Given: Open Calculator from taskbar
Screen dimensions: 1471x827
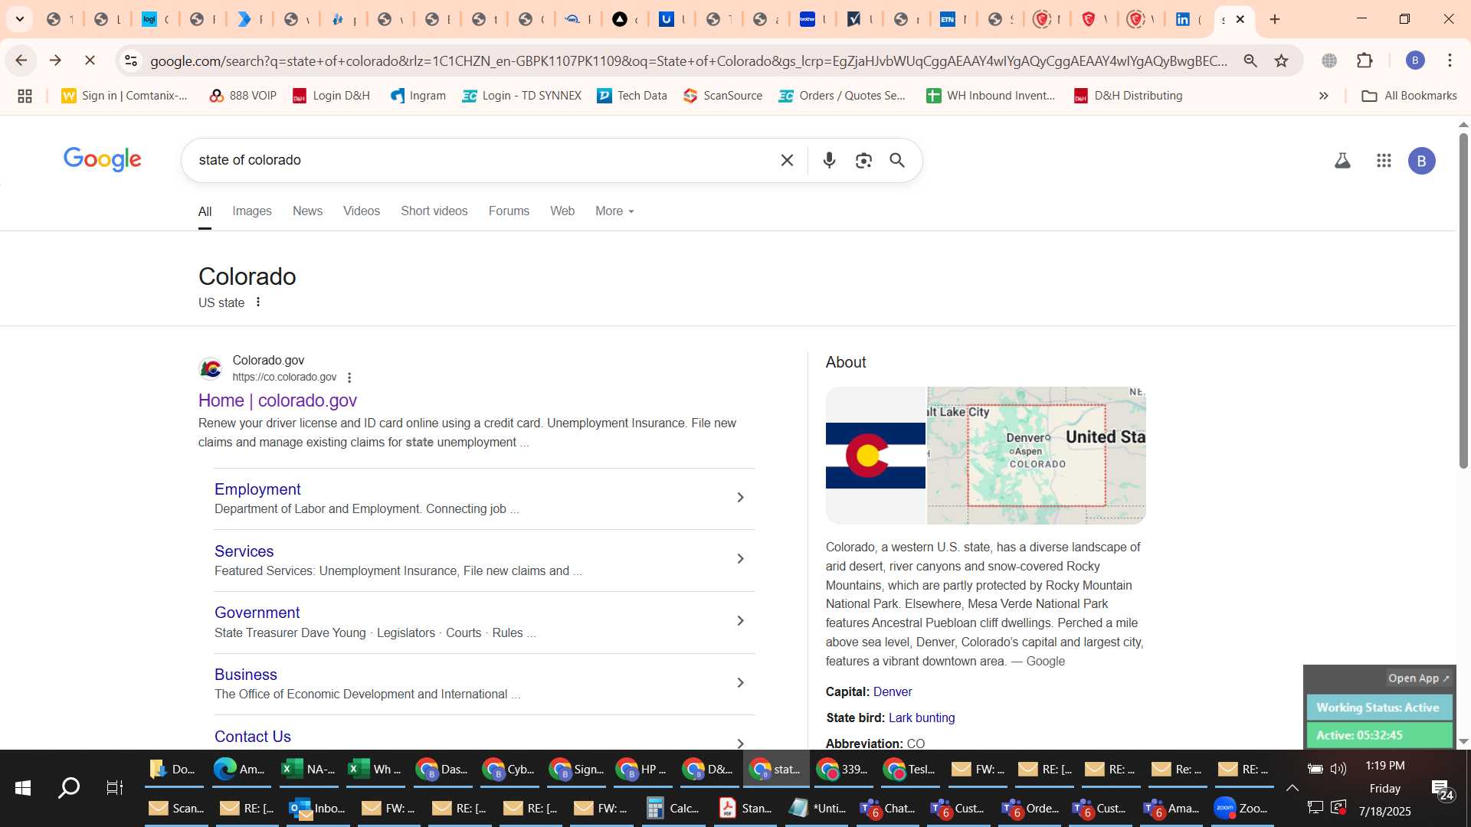Looking at the screenshot, I should tap(673, 809).
